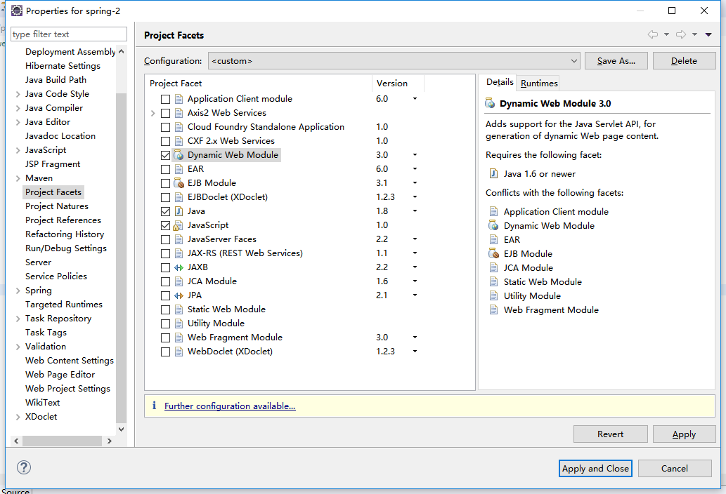Click the Eclipse icon in title bar
Viewport: 726px width, 494px height.
[x=17, y=11]
